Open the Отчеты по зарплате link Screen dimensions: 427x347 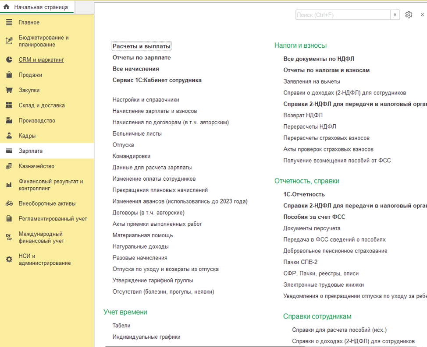pyautogui.click(x=142, y=58)
